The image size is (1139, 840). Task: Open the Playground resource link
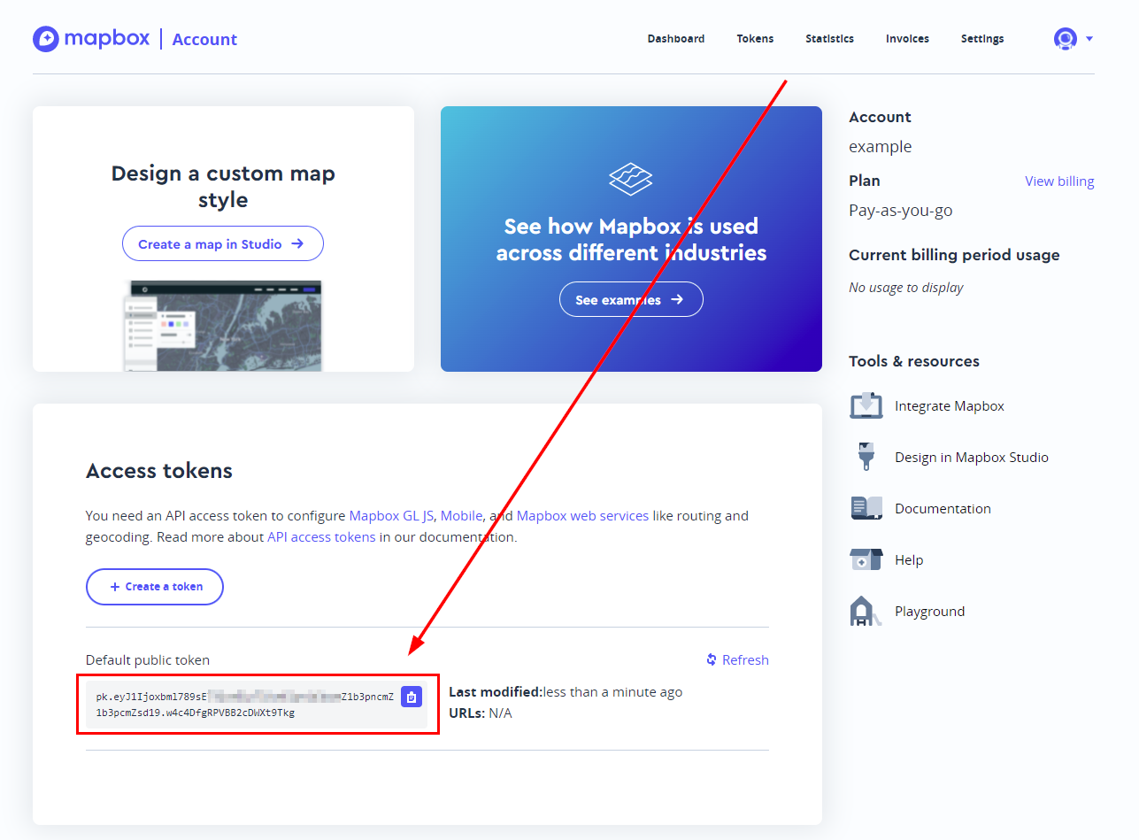point(929,612)
